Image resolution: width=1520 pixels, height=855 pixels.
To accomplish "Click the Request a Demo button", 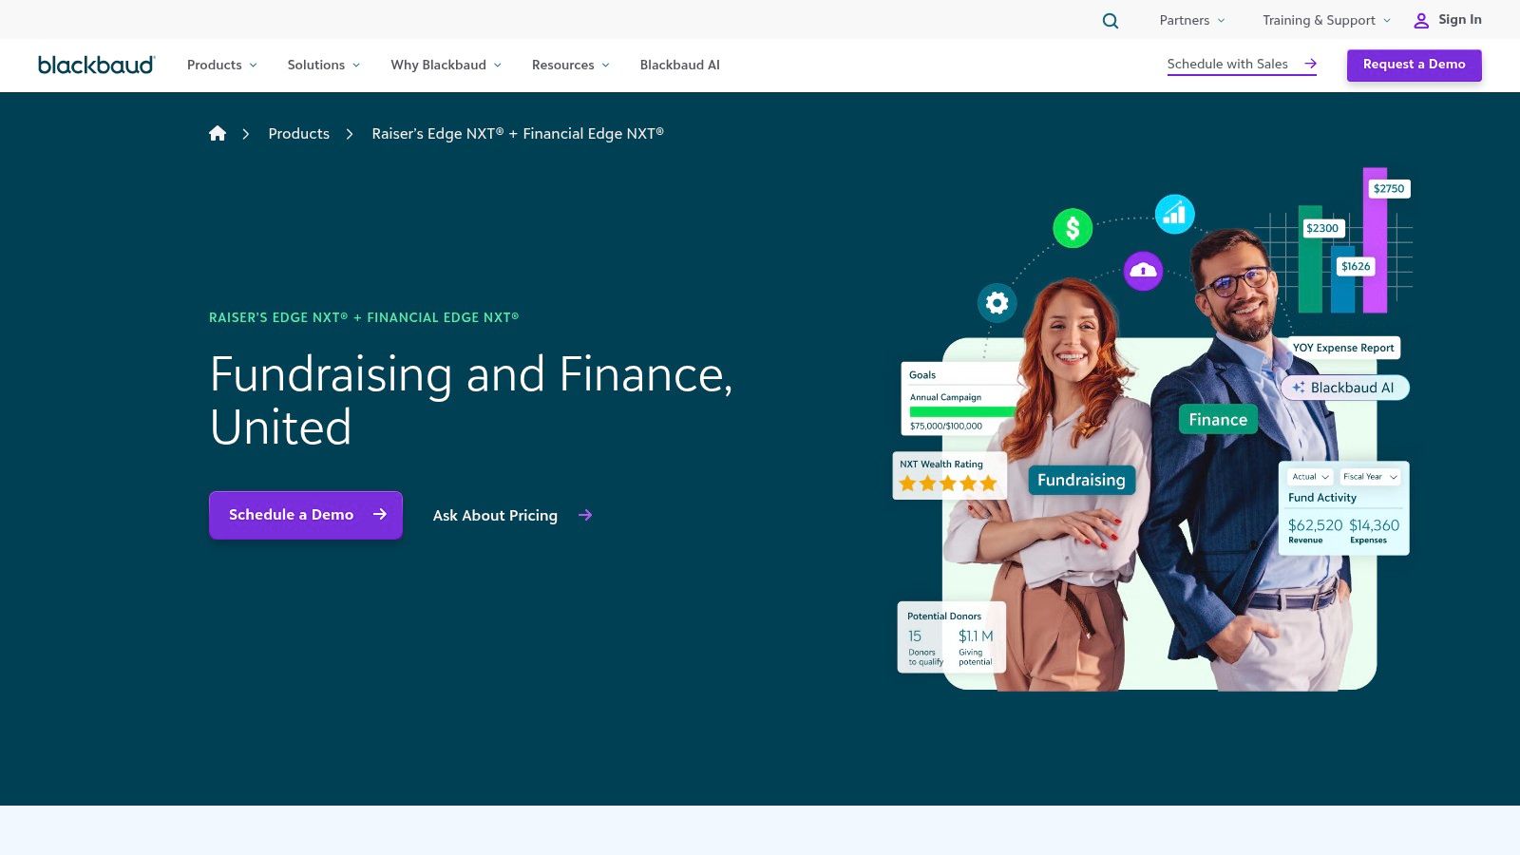I will 1414,65.
